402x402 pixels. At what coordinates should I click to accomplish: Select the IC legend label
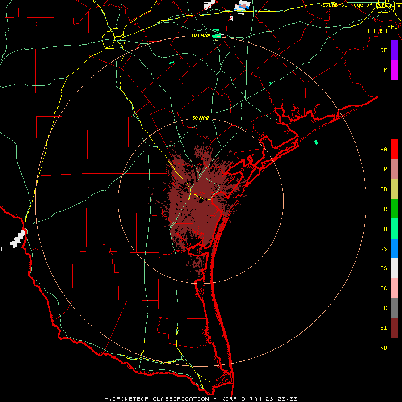383,289
